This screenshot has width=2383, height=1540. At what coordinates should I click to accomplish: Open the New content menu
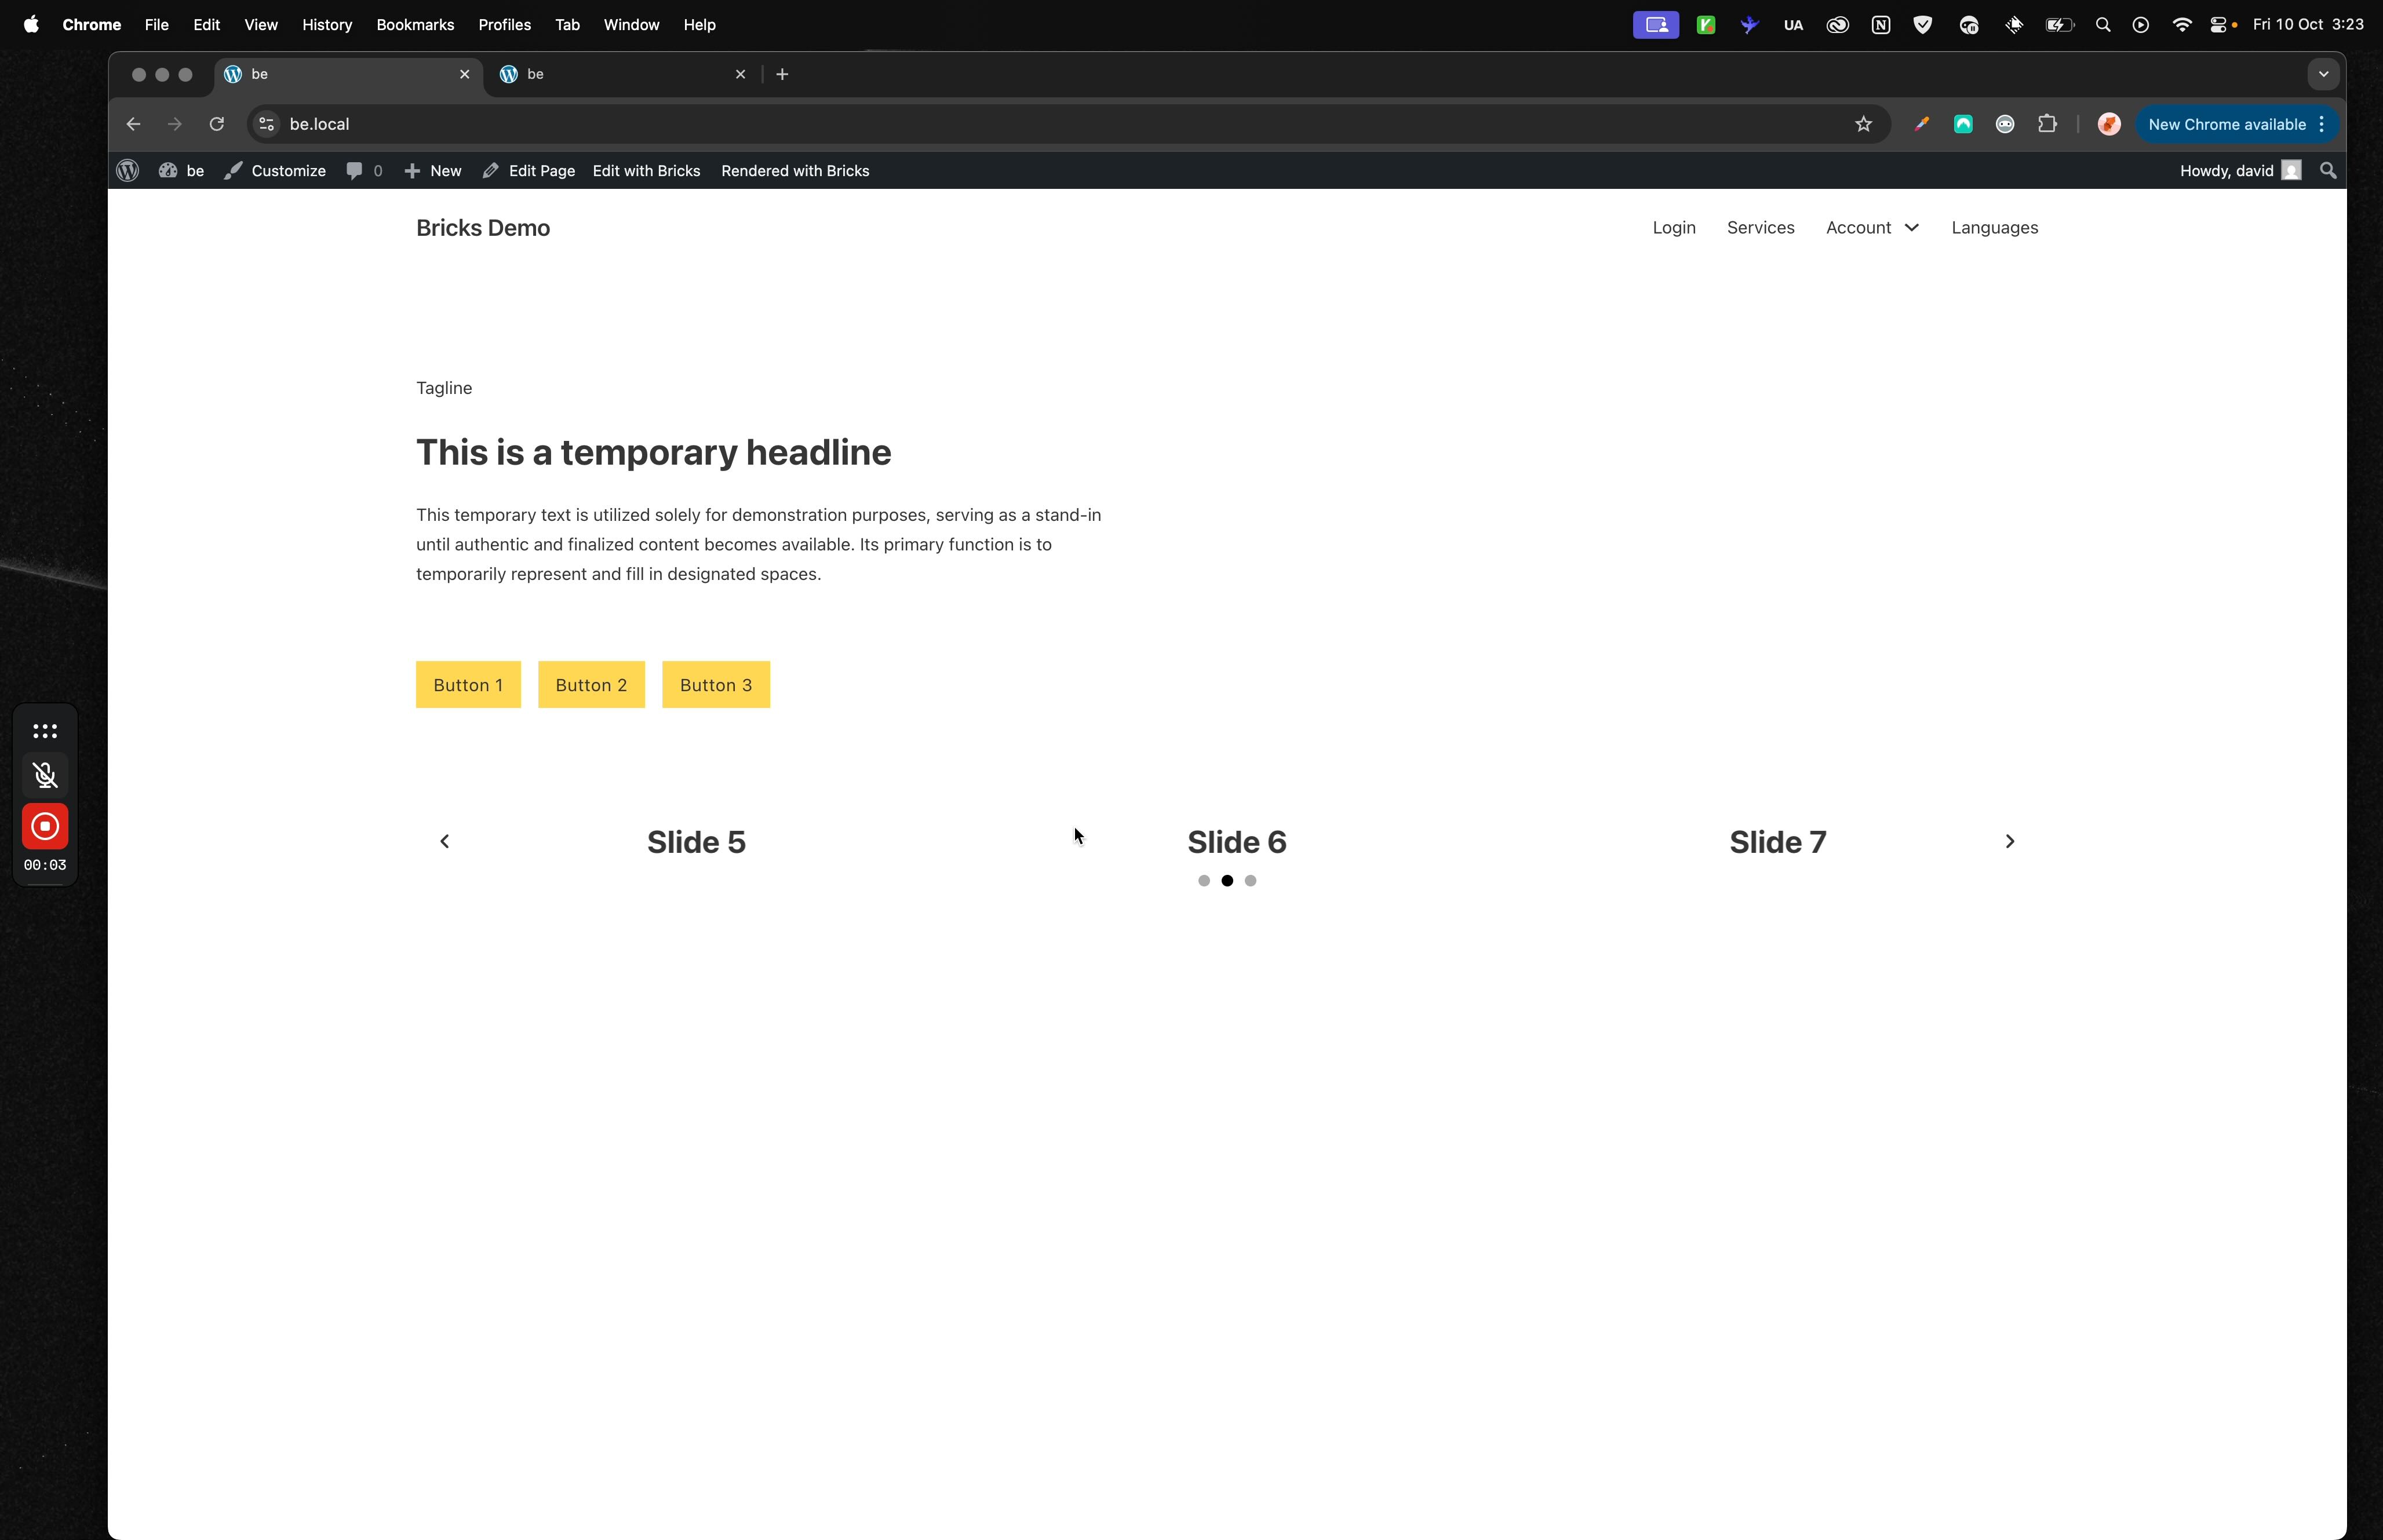[x=433, y=171]
